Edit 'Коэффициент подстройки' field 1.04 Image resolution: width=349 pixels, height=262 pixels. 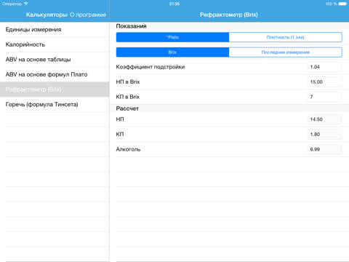coord(325,67)
